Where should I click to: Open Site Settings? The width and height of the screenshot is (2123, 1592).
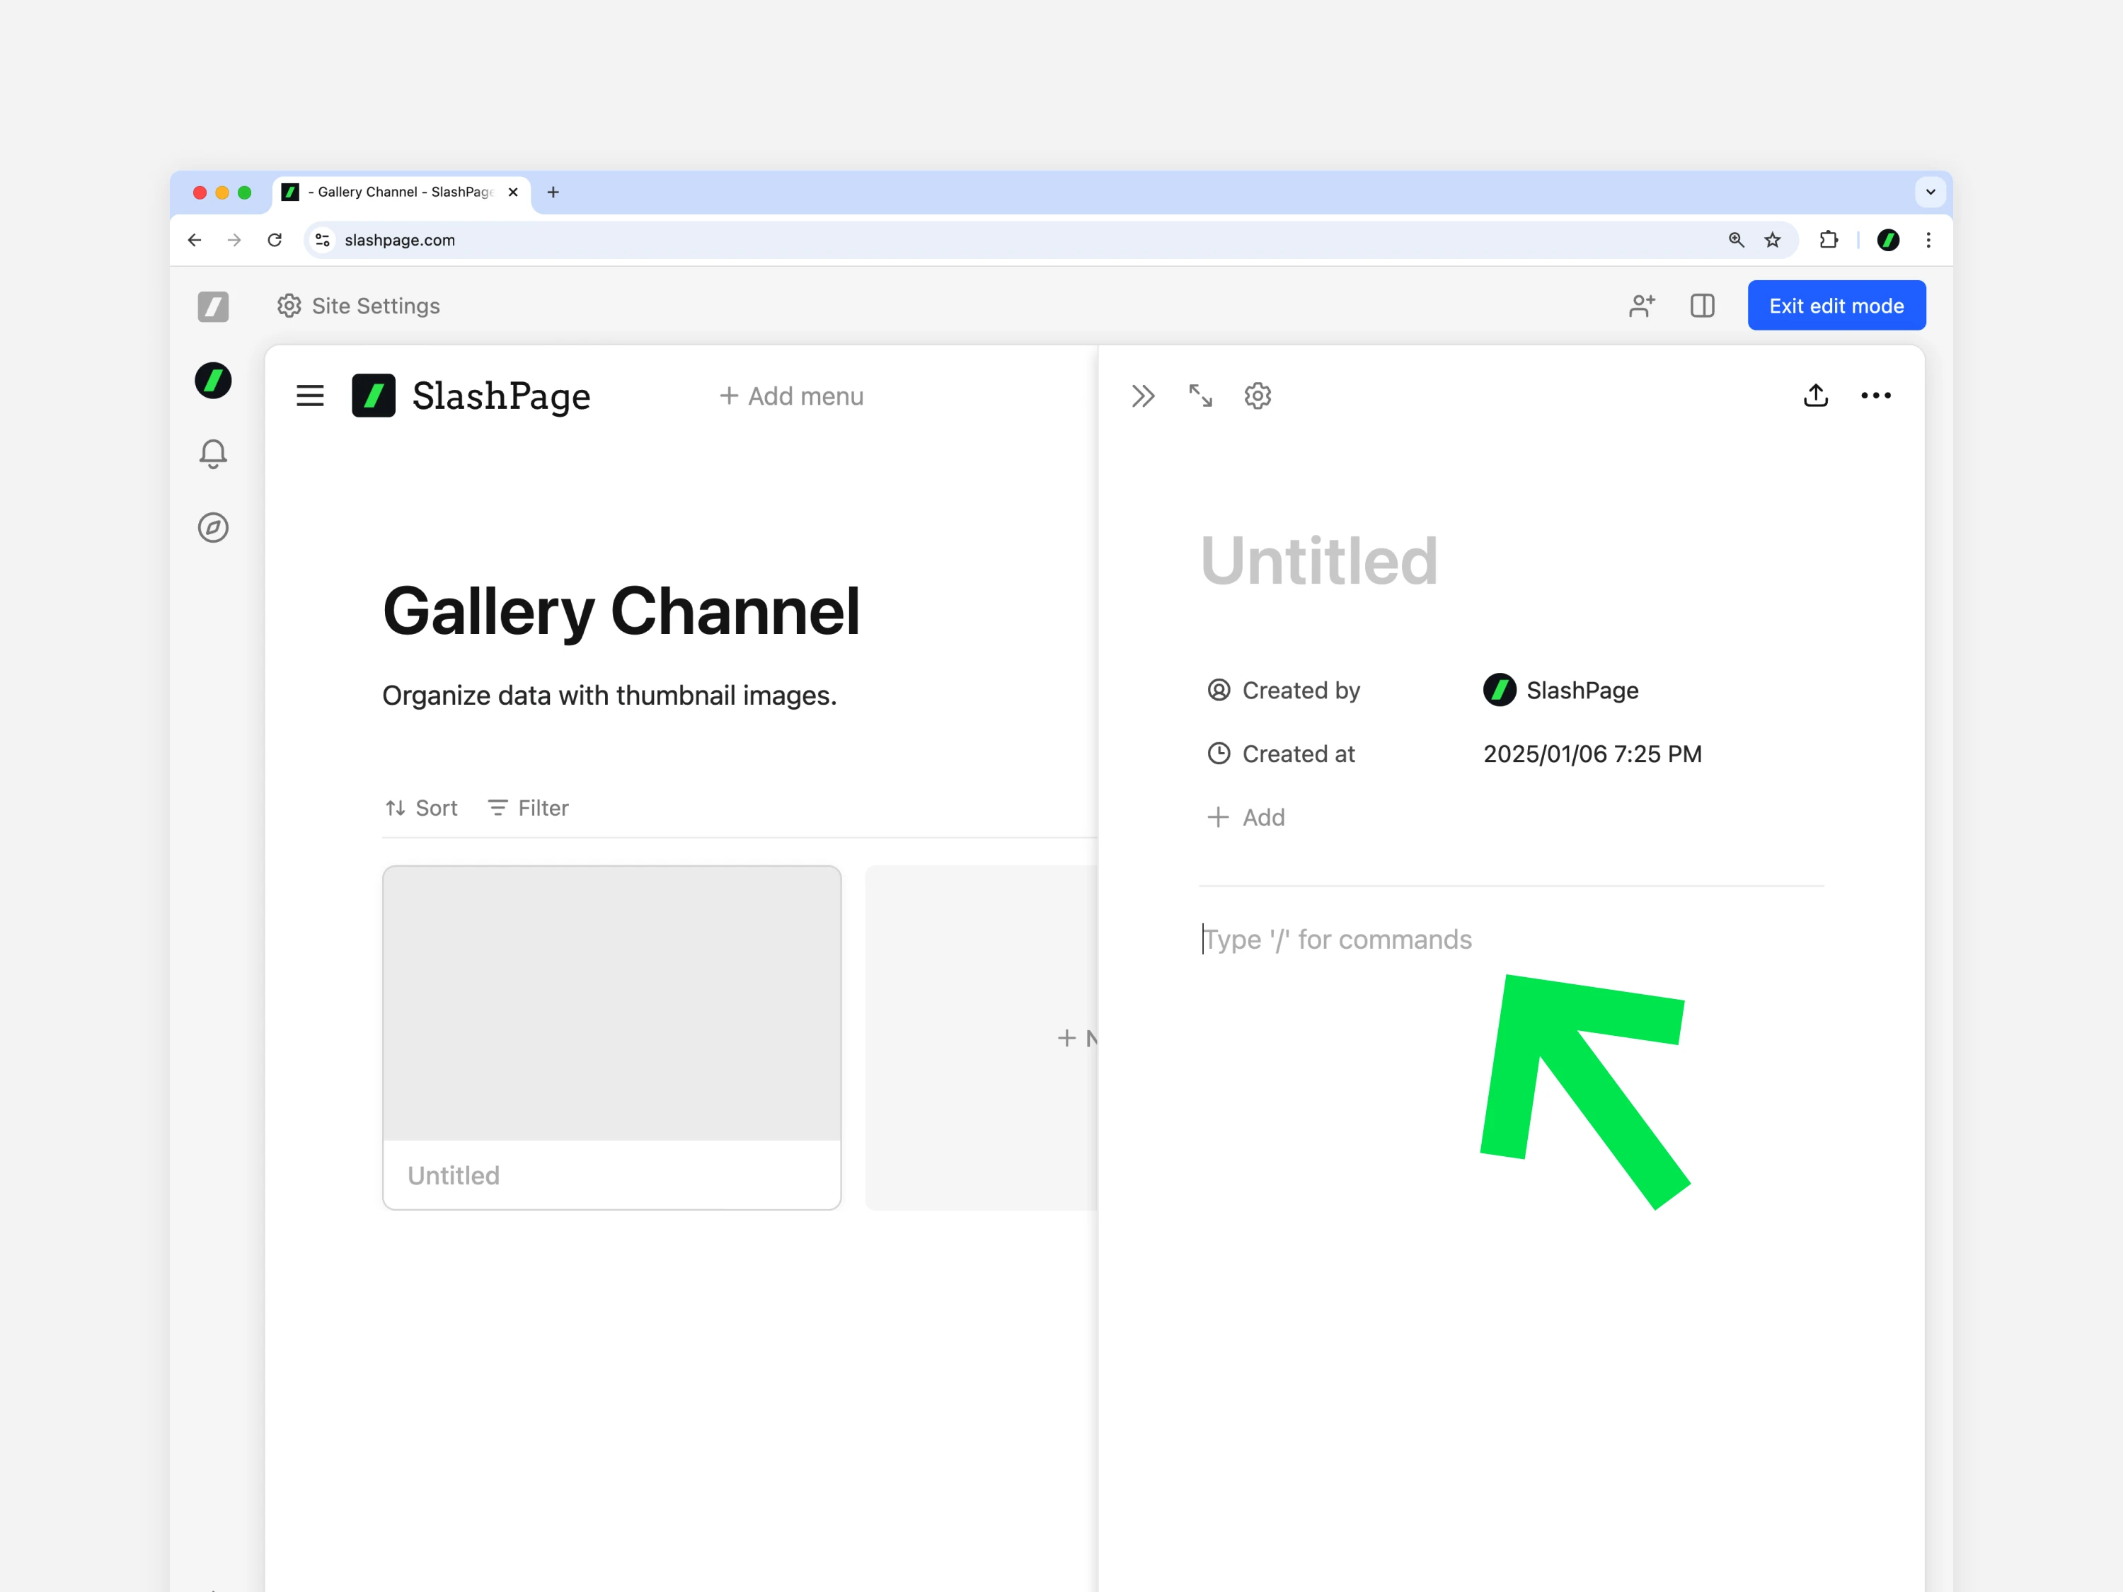pyautogui.click(x=358, y=306)
